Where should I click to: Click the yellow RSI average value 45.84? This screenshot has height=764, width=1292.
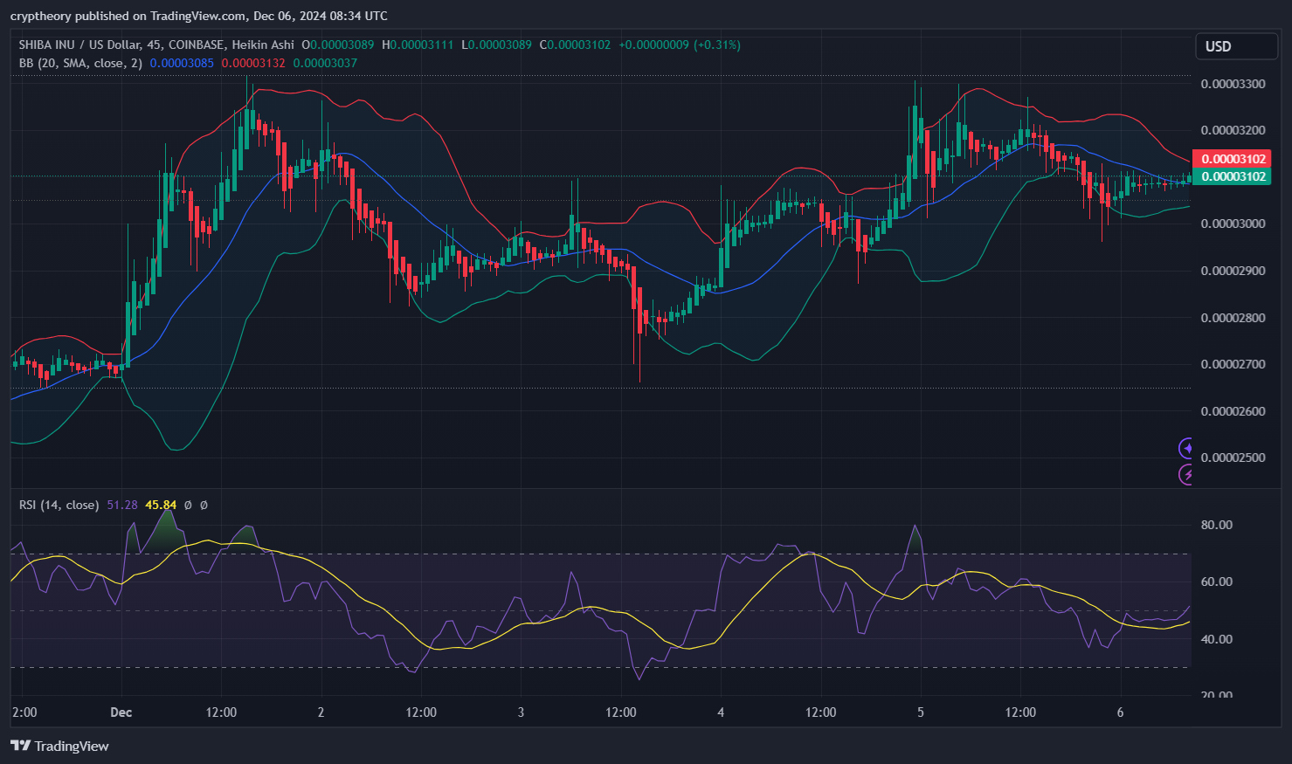(x=161, y=505)
